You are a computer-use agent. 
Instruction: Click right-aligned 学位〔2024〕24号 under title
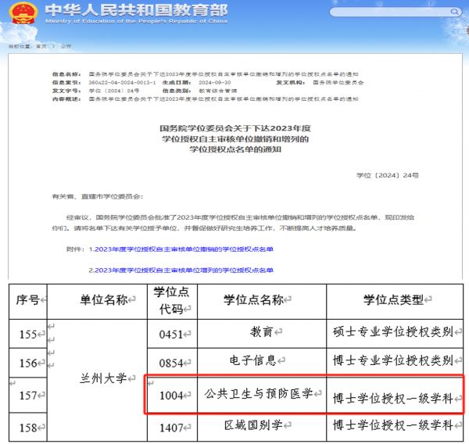coord(388,175)
